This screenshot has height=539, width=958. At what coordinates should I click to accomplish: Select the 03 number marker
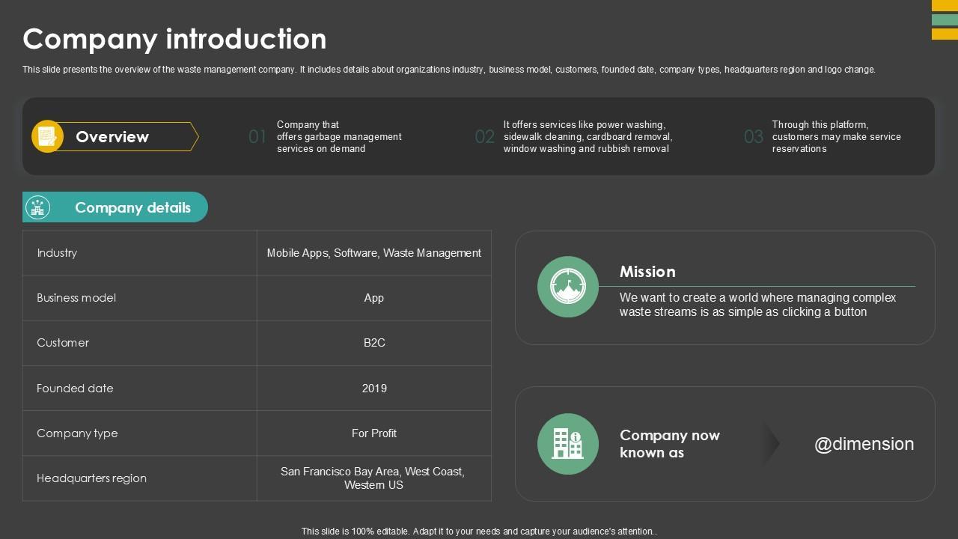(753, 137)
